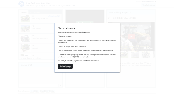174x94 pixels.
Task: Switch language to DEU
Action: click(53, 91)
